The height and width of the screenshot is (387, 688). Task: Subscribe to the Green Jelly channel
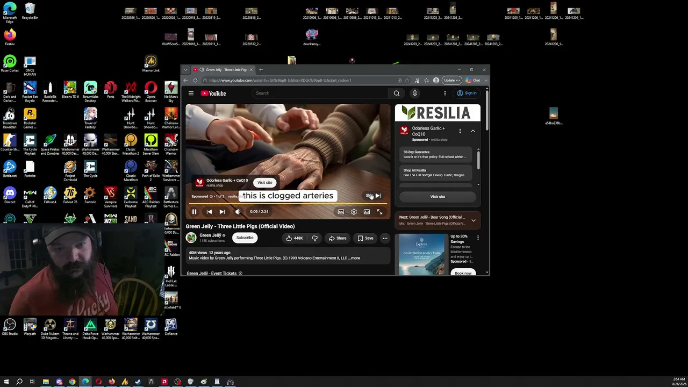(x=245, y=238)
